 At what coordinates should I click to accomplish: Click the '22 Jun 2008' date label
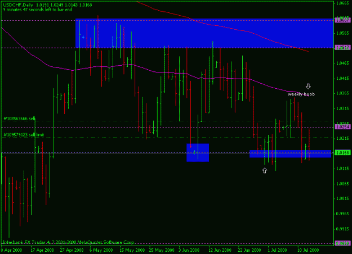[x=249, y=250]
